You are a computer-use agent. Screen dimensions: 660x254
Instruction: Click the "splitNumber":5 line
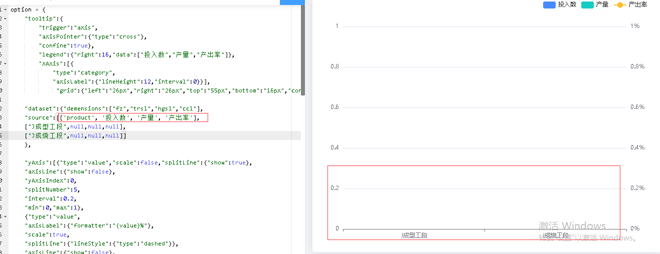coord(52,190)
